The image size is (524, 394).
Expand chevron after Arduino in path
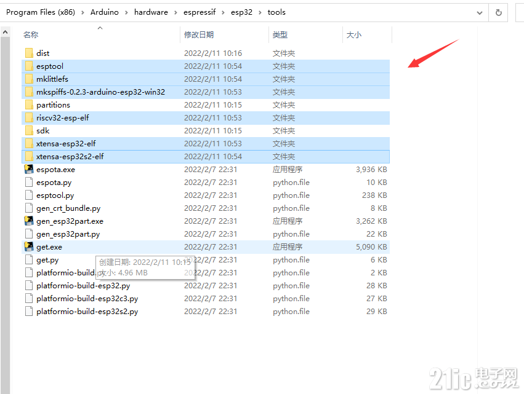tap(126, 13)
